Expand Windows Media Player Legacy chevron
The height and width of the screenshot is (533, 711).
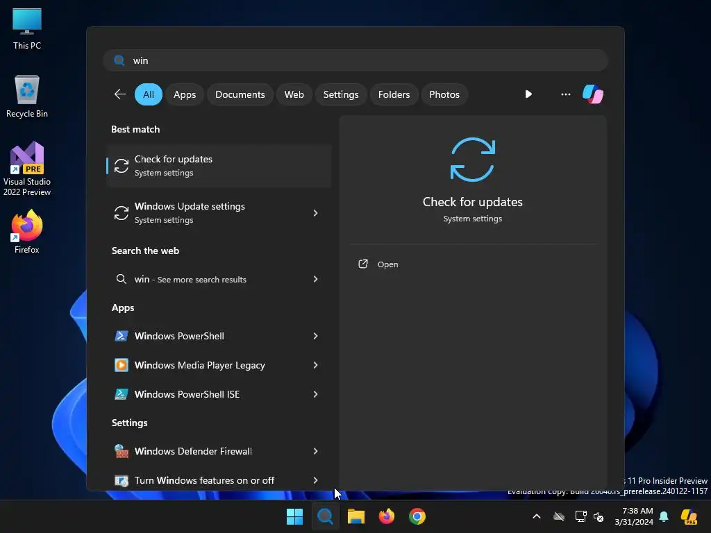[x=316, y=365]
